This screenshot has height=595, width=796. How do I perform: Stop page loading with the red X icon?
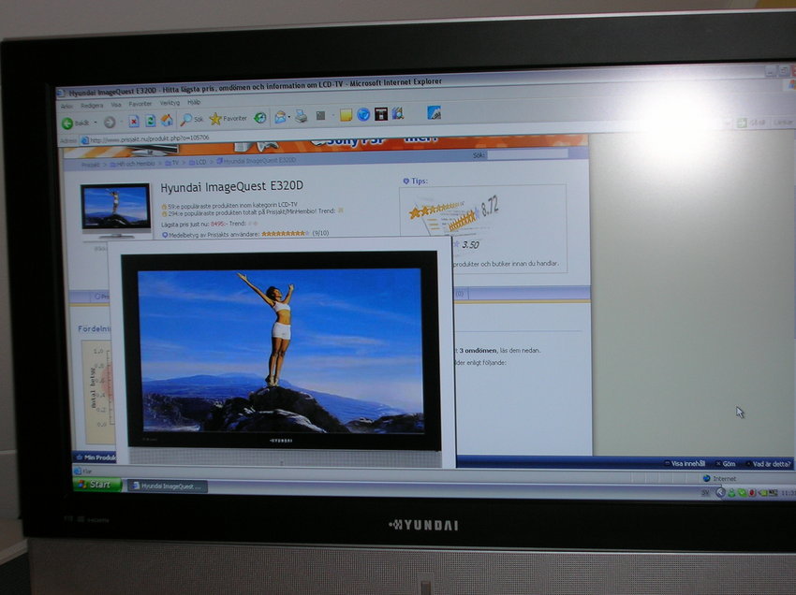134,122
